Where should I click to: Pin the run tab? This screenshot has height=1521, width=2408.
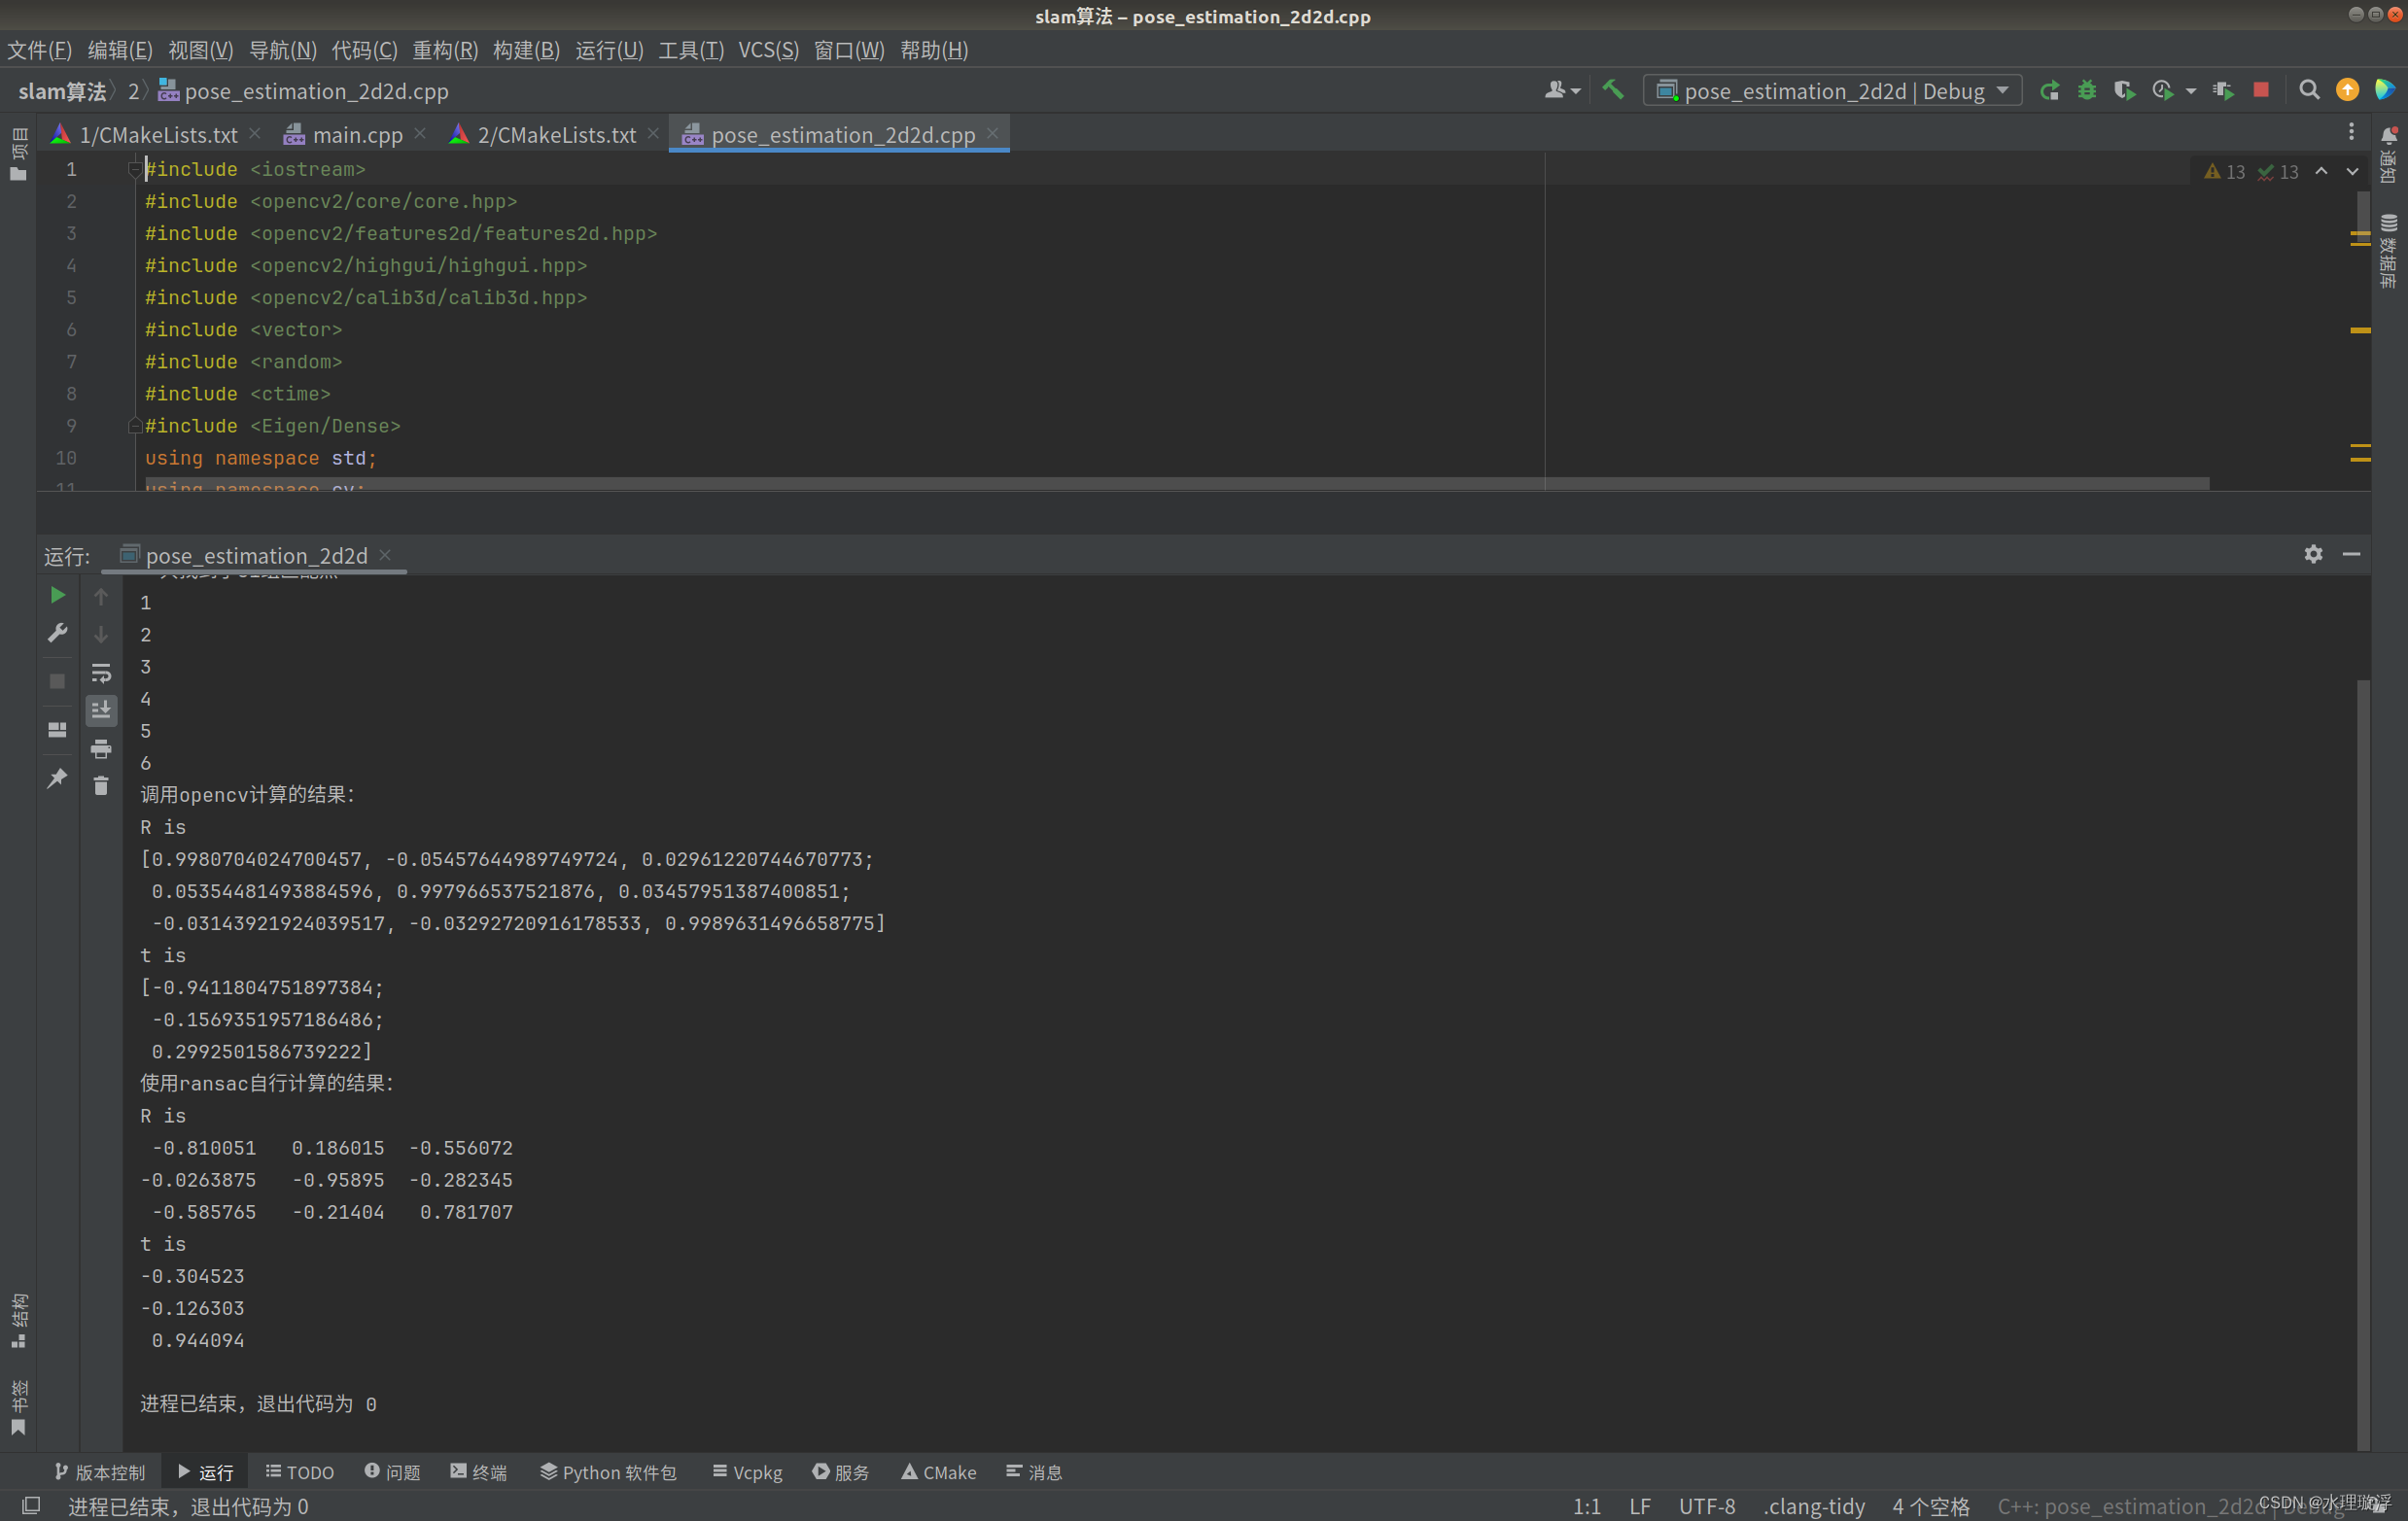58,778
